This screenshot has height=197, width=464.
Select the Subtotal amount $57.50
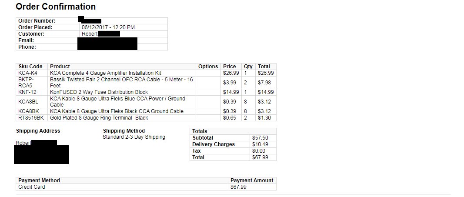point(259,138)
